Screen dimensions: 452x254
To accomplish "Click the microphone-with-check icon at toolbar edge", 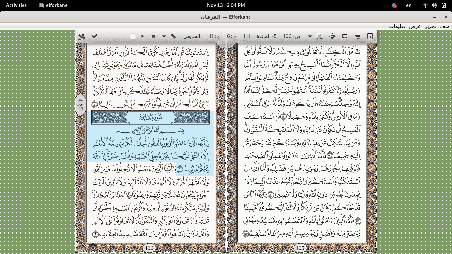I will click(x=82, y=36).
